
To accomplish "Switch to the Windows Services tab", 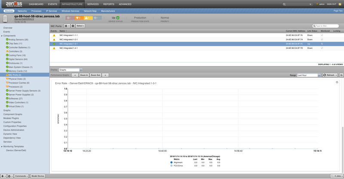I will 70,11.
